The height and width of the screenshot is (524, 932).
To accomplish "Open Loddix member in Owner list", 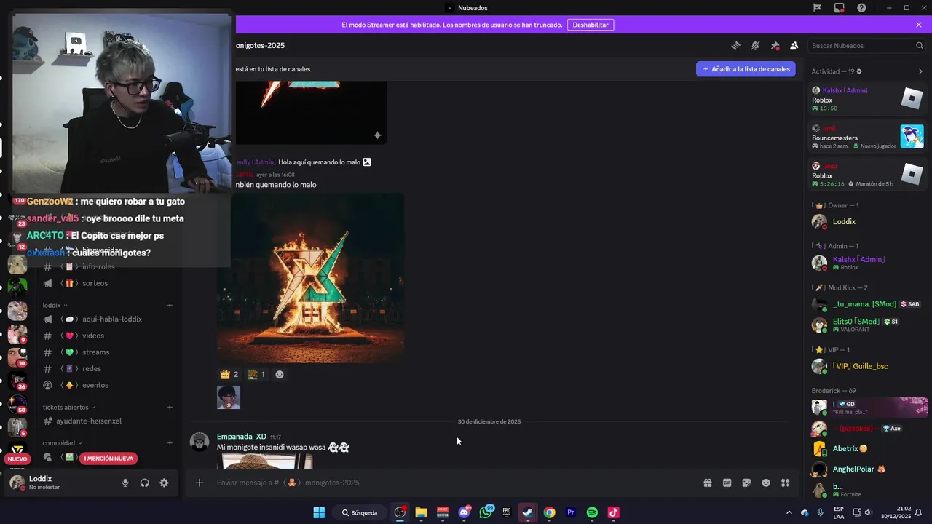I will click(x=866, y=221).
